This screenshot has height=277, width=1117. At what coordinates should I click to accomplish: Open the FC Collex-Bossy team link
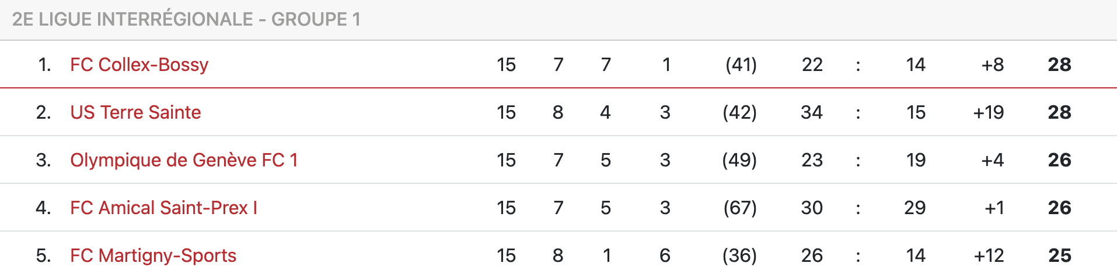[139, 65]
